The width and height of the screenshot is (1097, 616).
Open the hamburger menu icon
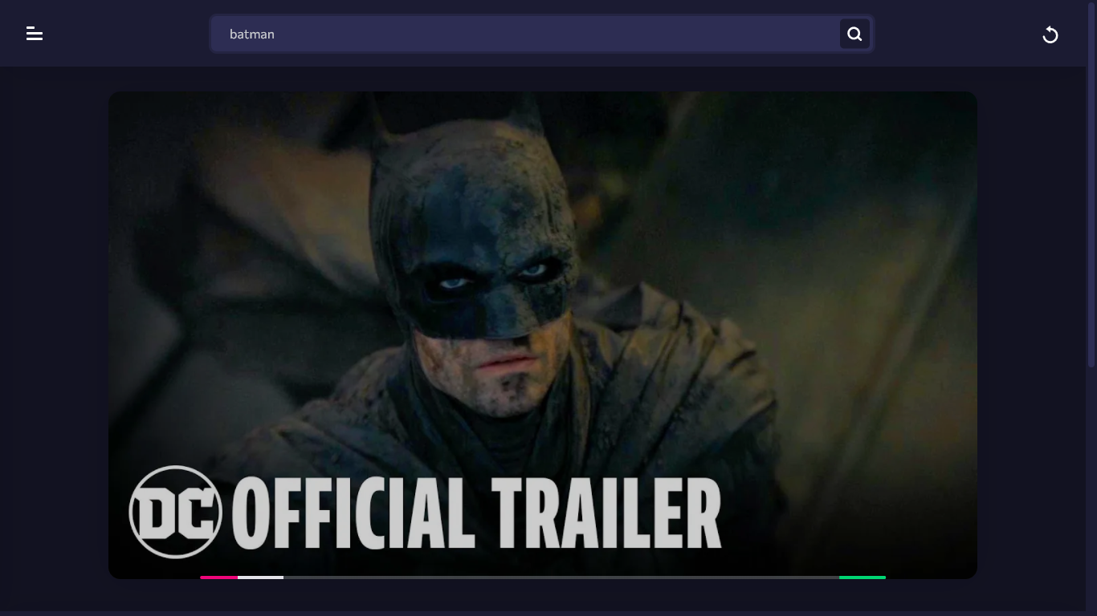(x=35, y=34)
